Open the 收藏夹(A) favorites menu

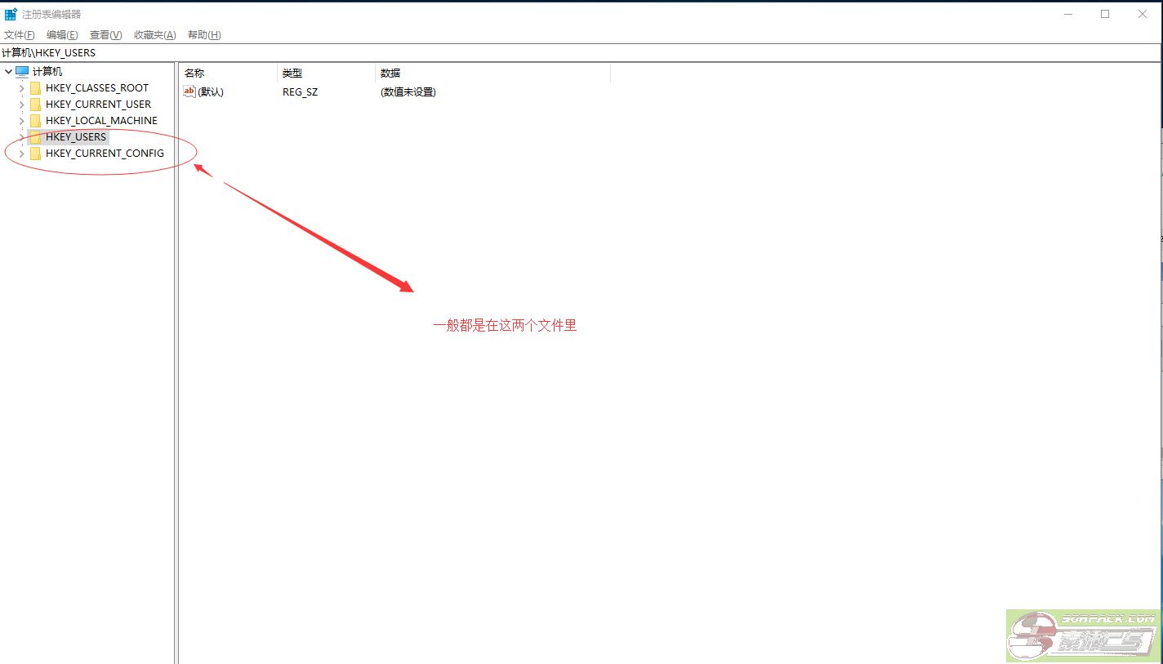tap(155, 35)
